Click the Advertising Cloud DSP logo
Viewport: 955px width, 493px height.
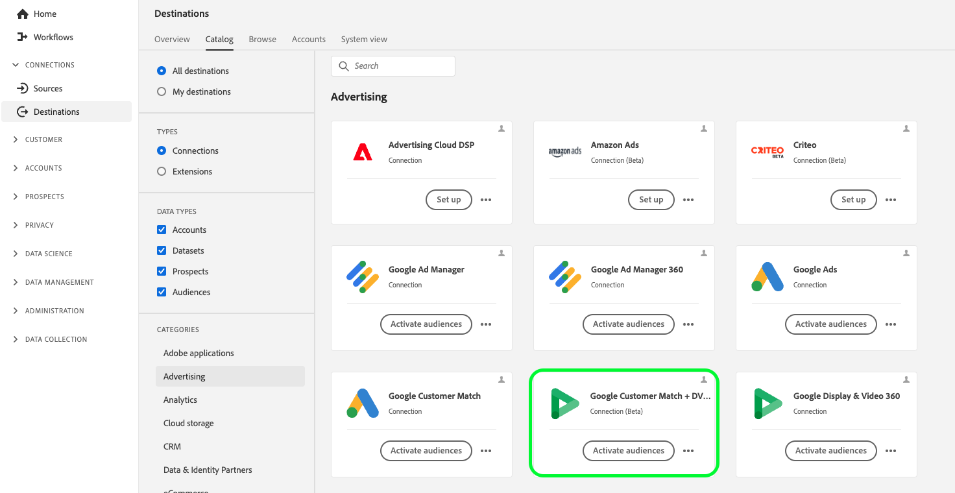point(363,152)
